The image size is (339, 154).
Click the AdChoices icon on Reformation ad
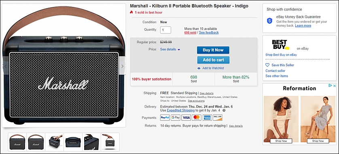(330, 86)
